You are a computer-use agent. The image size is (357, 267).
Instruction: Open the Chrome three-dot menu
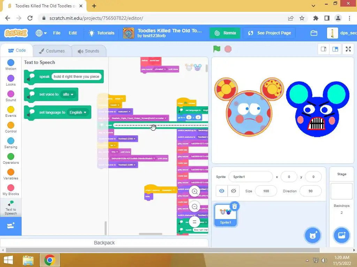coord(349,18)
